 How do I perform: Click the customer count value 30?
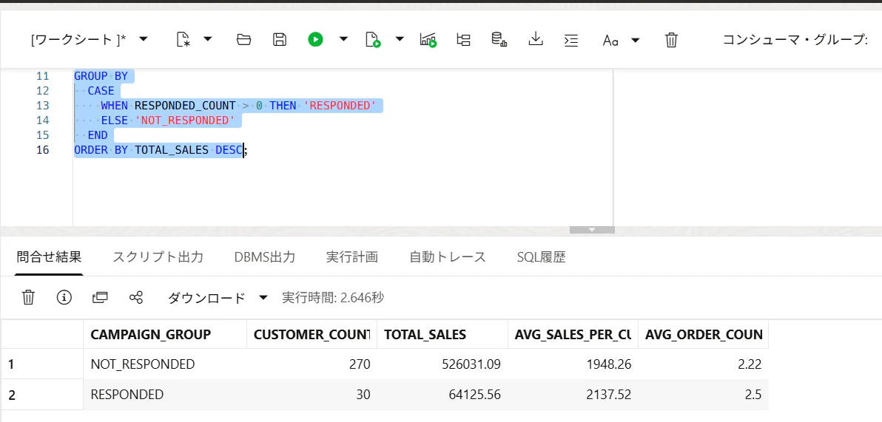click(x=363, y=395)
